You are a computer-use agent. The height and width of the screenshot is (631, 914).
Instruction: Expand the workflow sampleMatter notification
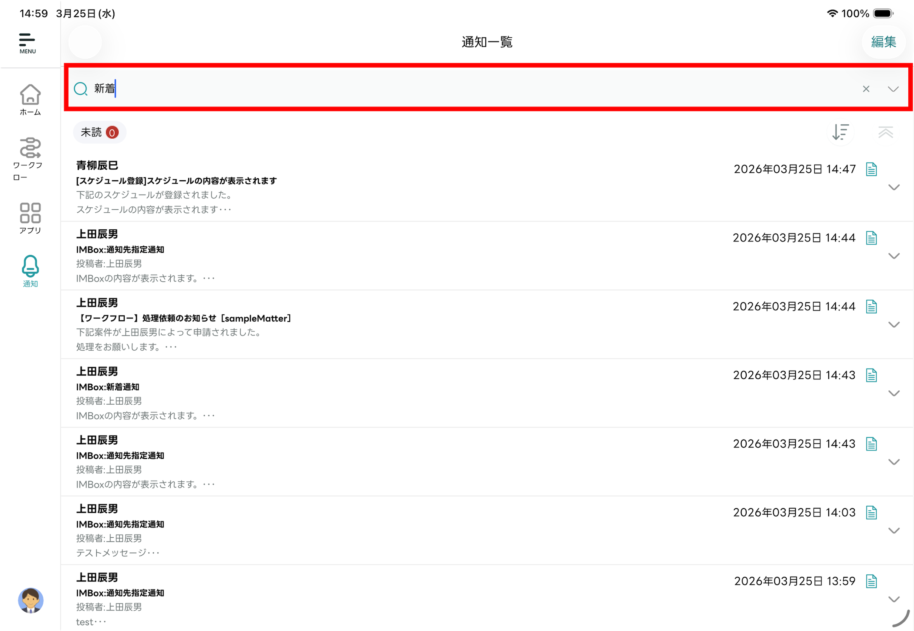[x=894, y=325]
